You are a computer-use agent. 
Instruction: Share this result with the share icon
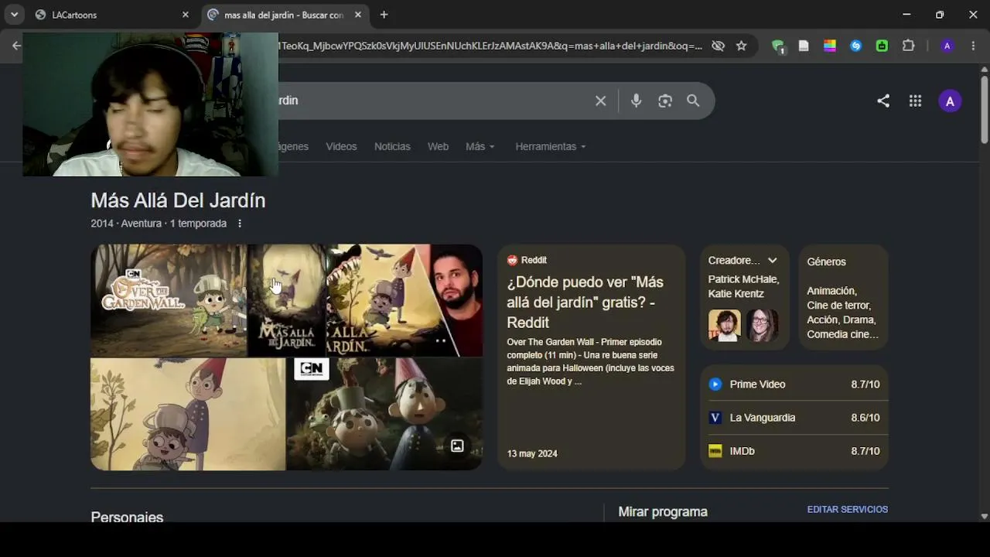tap(883, 101)
